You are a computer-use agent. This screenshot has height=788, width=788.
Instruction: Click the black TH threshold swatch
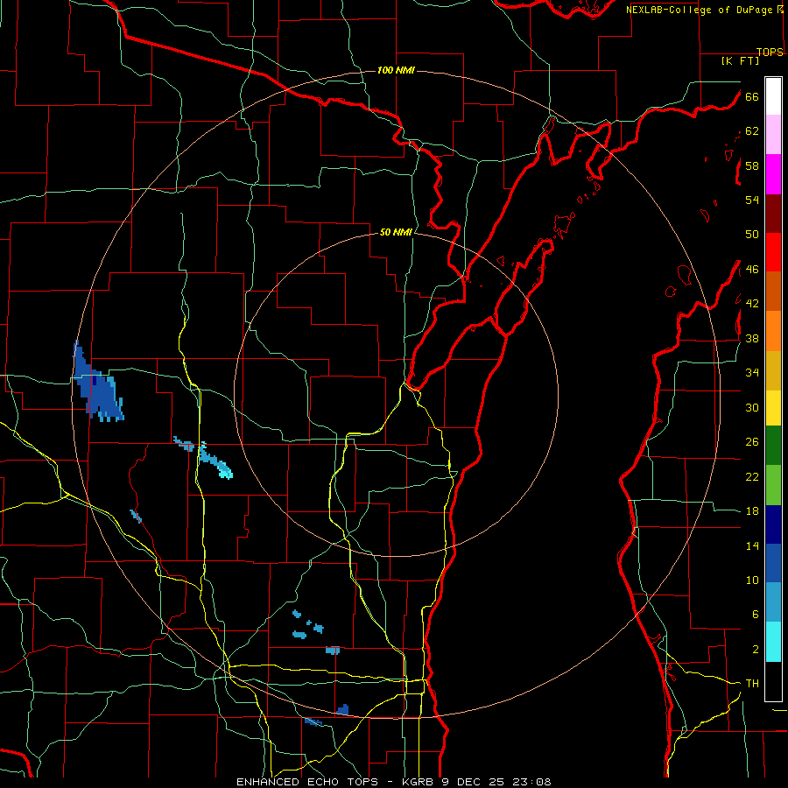[x=773, y=681]
